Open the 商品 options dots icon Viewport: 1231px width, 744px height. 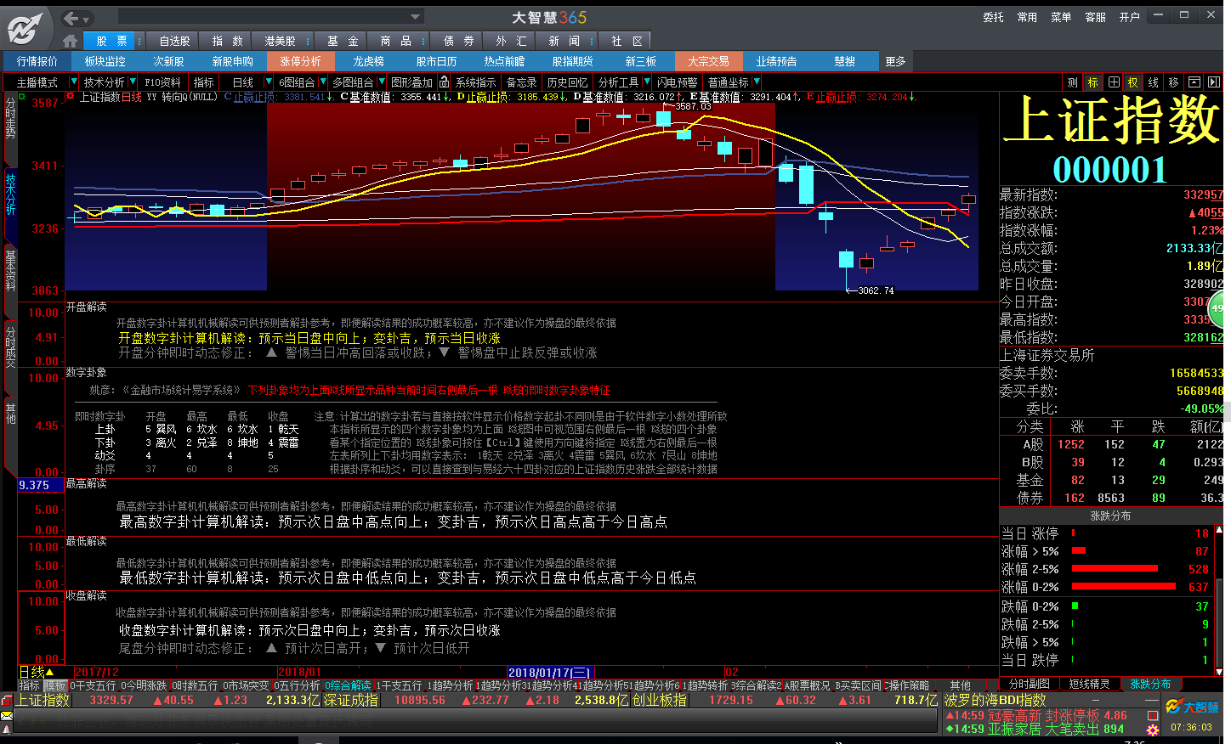click(x=425, y=41)
